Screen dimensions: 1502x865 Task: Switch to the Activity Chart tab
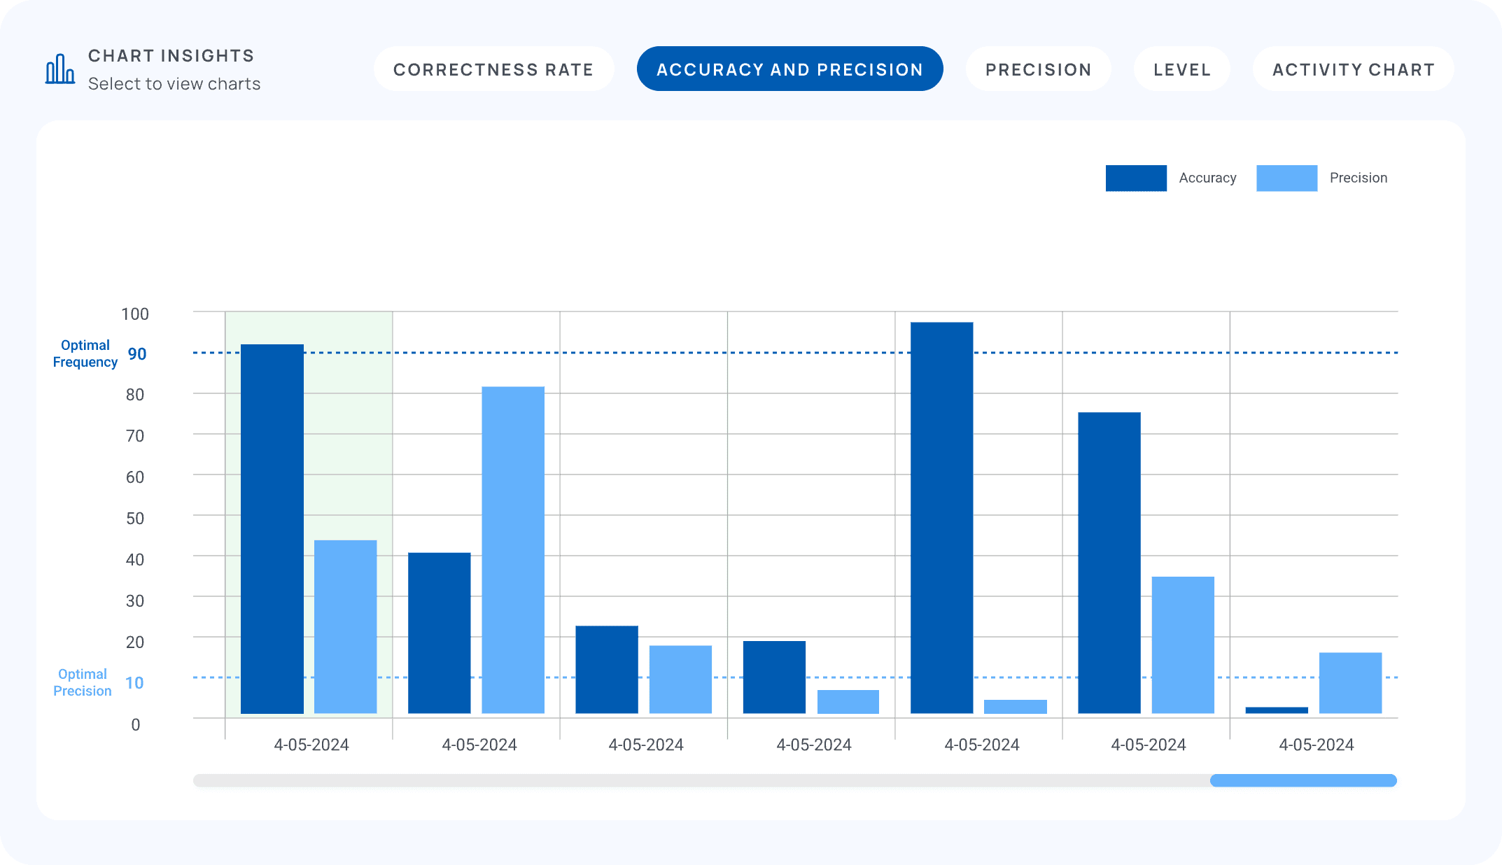tap(1354, 69)
